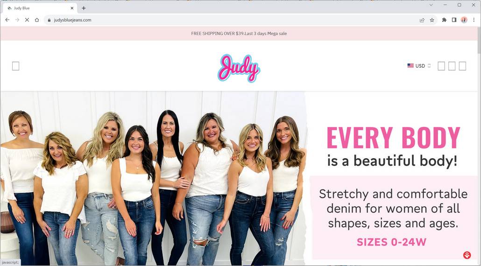Bookmark this page with the star icon

(x=432, y=20)
